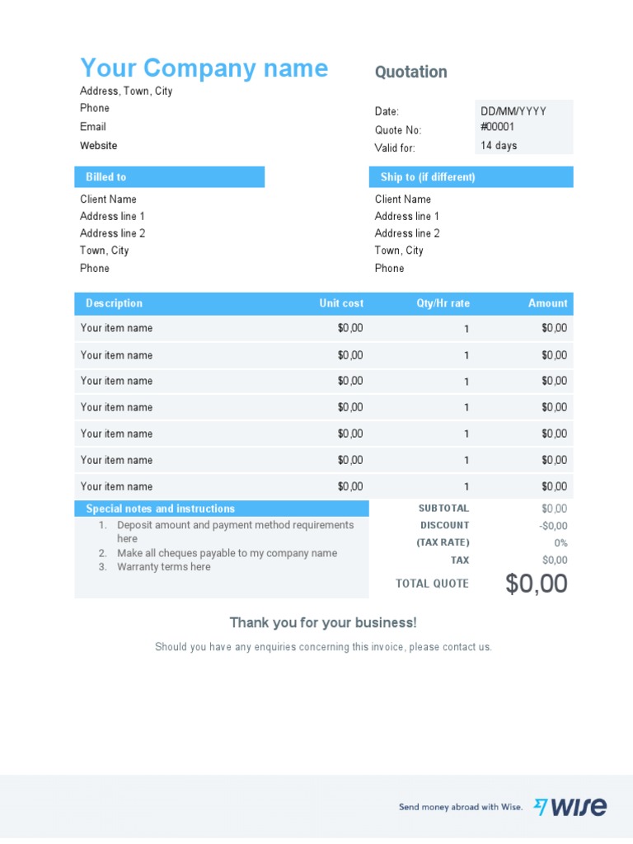This screenshot has width=633, height=844.
Task: Click the Wise logo icon
Action: (570, 806)
